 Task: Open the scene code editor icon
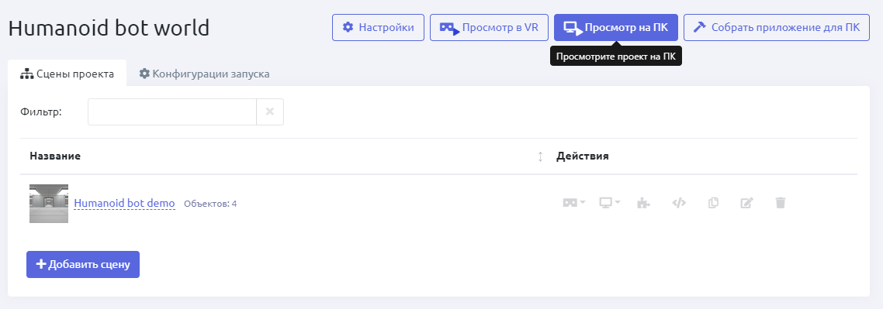tap(679, 203)
